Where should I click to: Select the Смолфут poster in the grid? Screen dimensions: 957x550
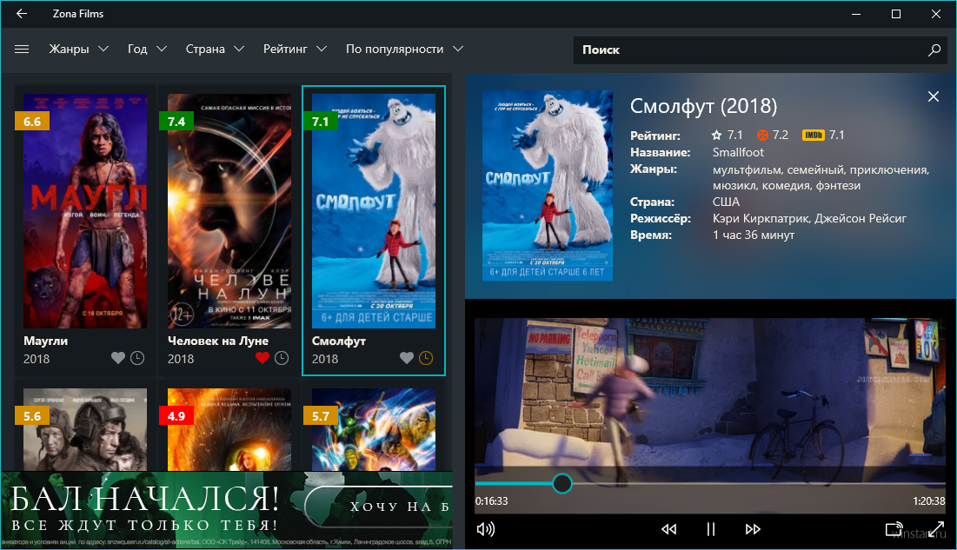374,211
